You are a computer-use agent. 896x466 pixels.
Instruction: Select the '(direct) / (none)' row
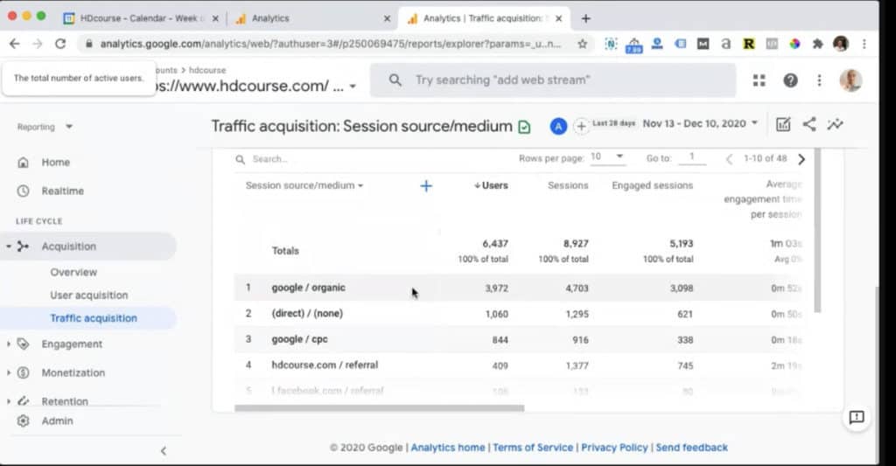pos(520,314)
